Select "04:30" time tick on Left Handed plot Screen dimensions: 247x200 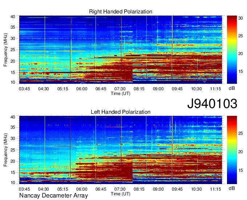coord(44,189)
